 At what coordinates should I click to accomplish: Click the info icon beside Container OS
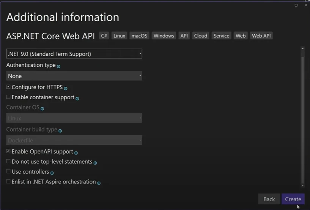pyautogui.click(x=42, y=109)
